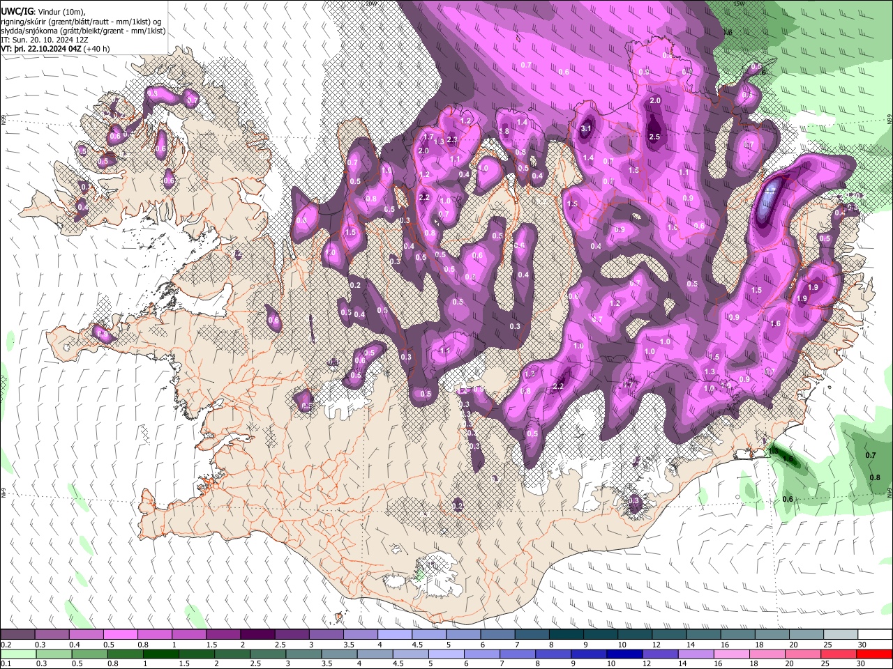Click the mid-green 0.8 mm rain swatch
The image size is (893, 669).
[126, 654]
